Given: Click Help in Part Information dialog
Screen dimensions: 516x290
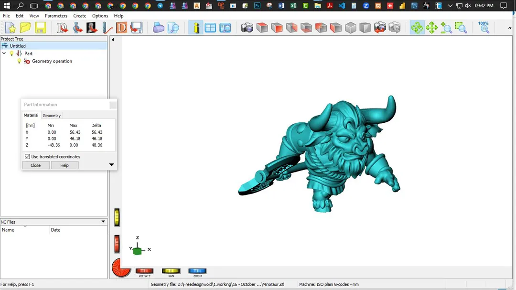Looking at the screenshot, I should [64, 165].
